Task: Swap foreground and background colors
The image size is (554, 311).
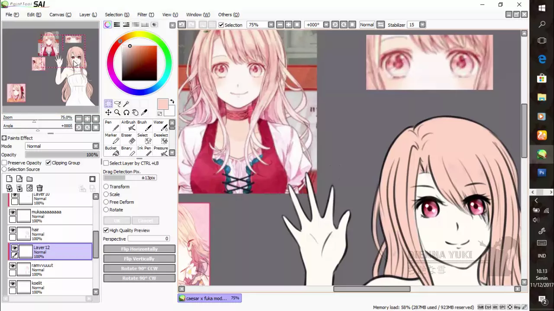Action: 172,102
